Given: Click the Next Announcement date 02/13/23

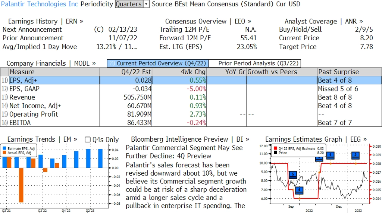Looking at the screenshot, I should (x=122, y=29).
